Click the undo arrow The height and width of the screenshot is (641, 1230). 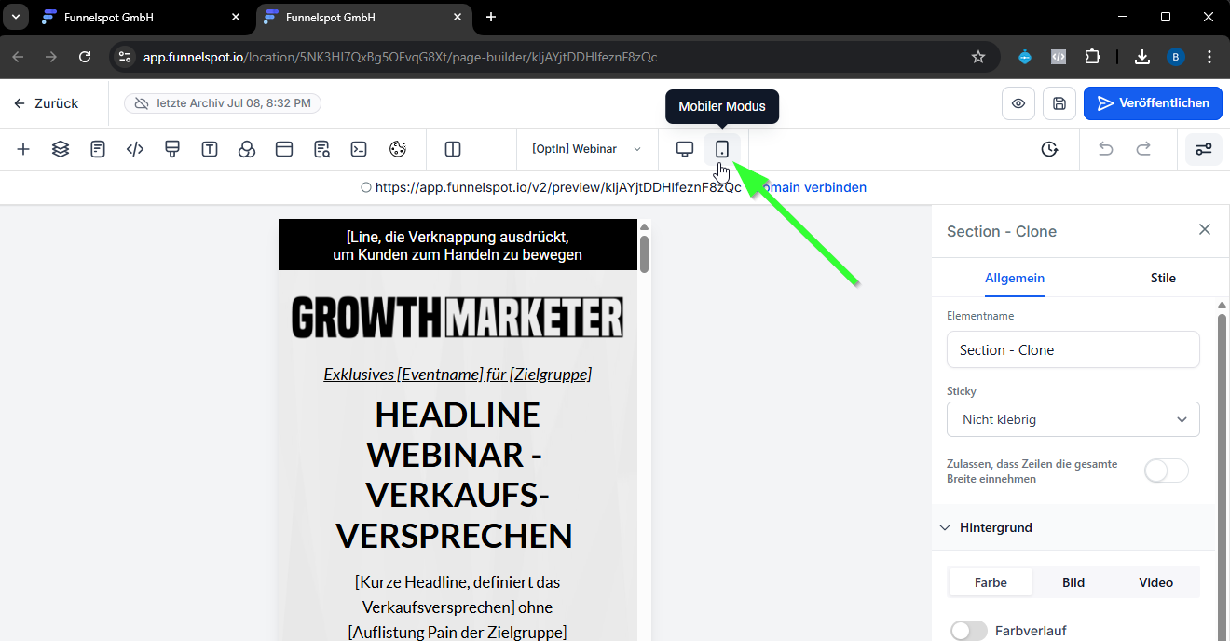[x=1106, y=149]
